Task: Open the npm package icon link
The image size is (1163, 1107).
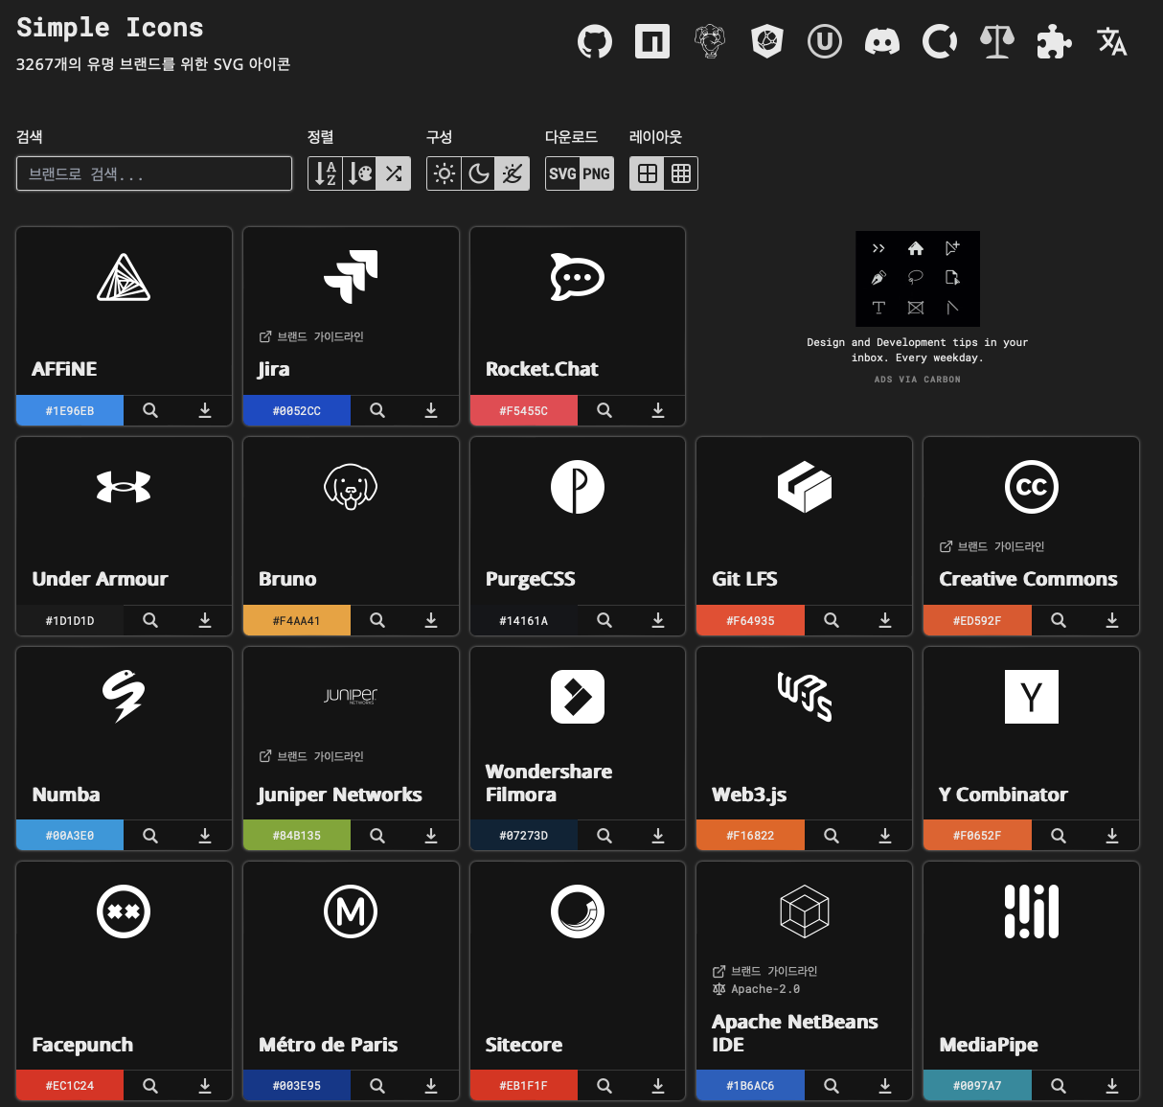Action: point(652,41)
